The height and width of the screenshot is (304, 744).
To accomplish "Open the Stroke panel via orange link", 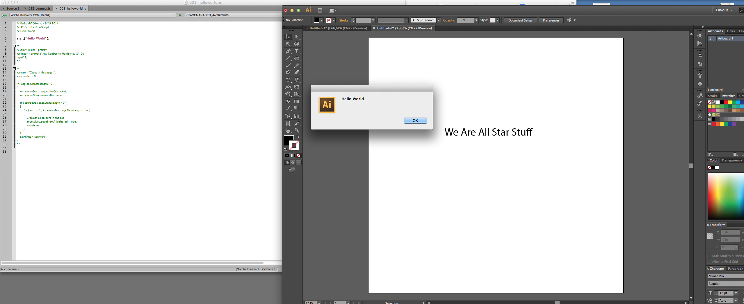I will pos(344,20).
